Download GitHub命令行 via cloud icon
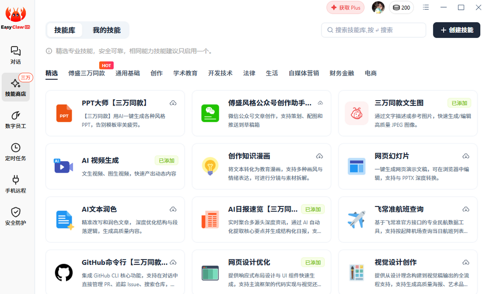486x294 pixels. (x=173, y=262)
